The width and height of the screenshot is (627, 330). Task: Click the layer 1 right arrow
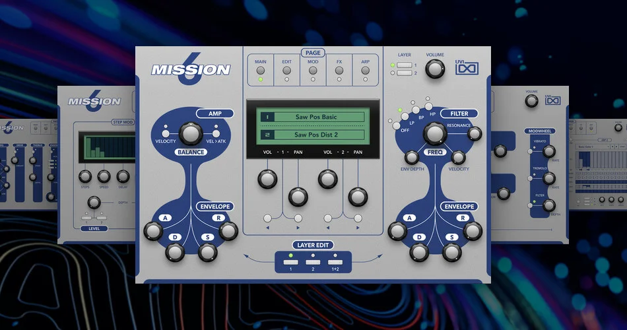(x=298, y=228)
